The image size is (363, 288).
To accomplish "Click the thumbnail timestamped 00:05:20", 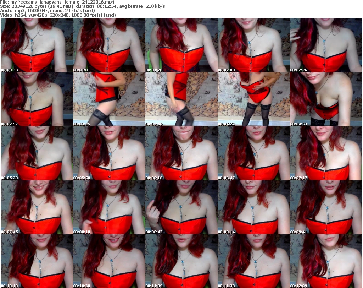I will (37, 153).
